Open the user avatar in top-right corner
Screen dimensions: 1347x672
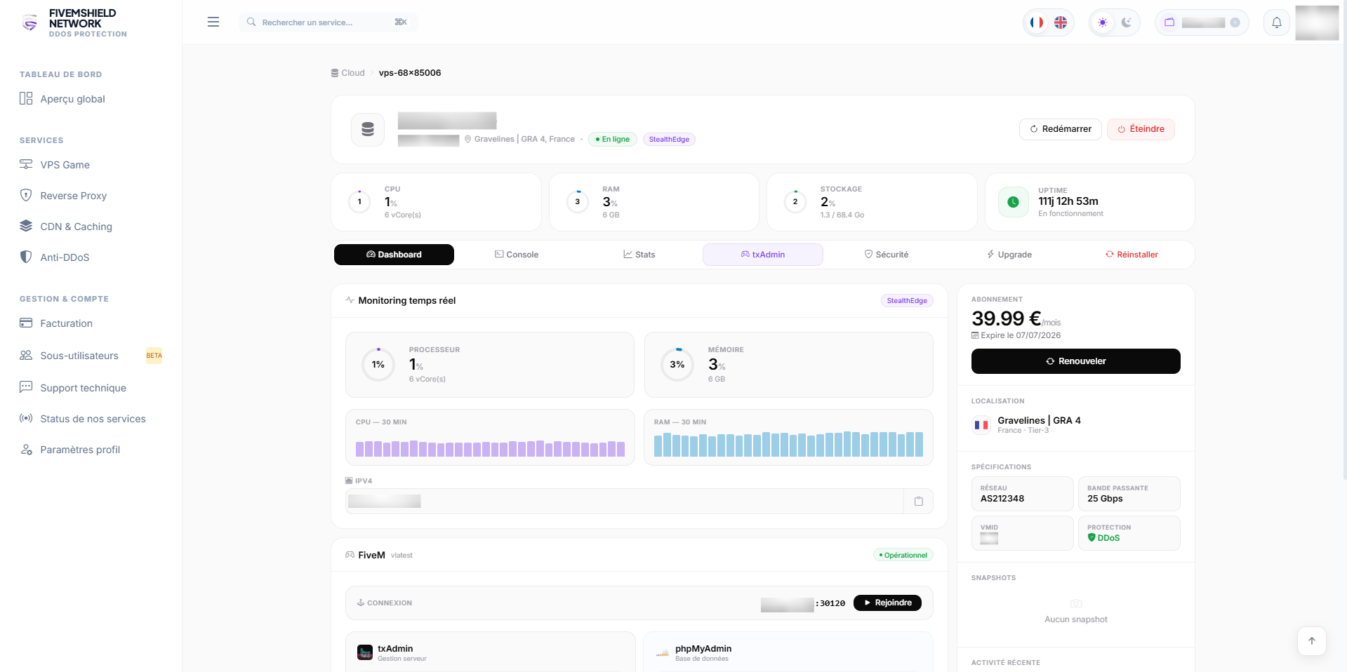1317,22
